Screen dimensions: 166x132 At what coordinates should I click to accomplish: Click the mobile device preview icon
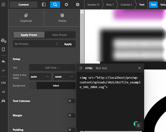(3, 49)
